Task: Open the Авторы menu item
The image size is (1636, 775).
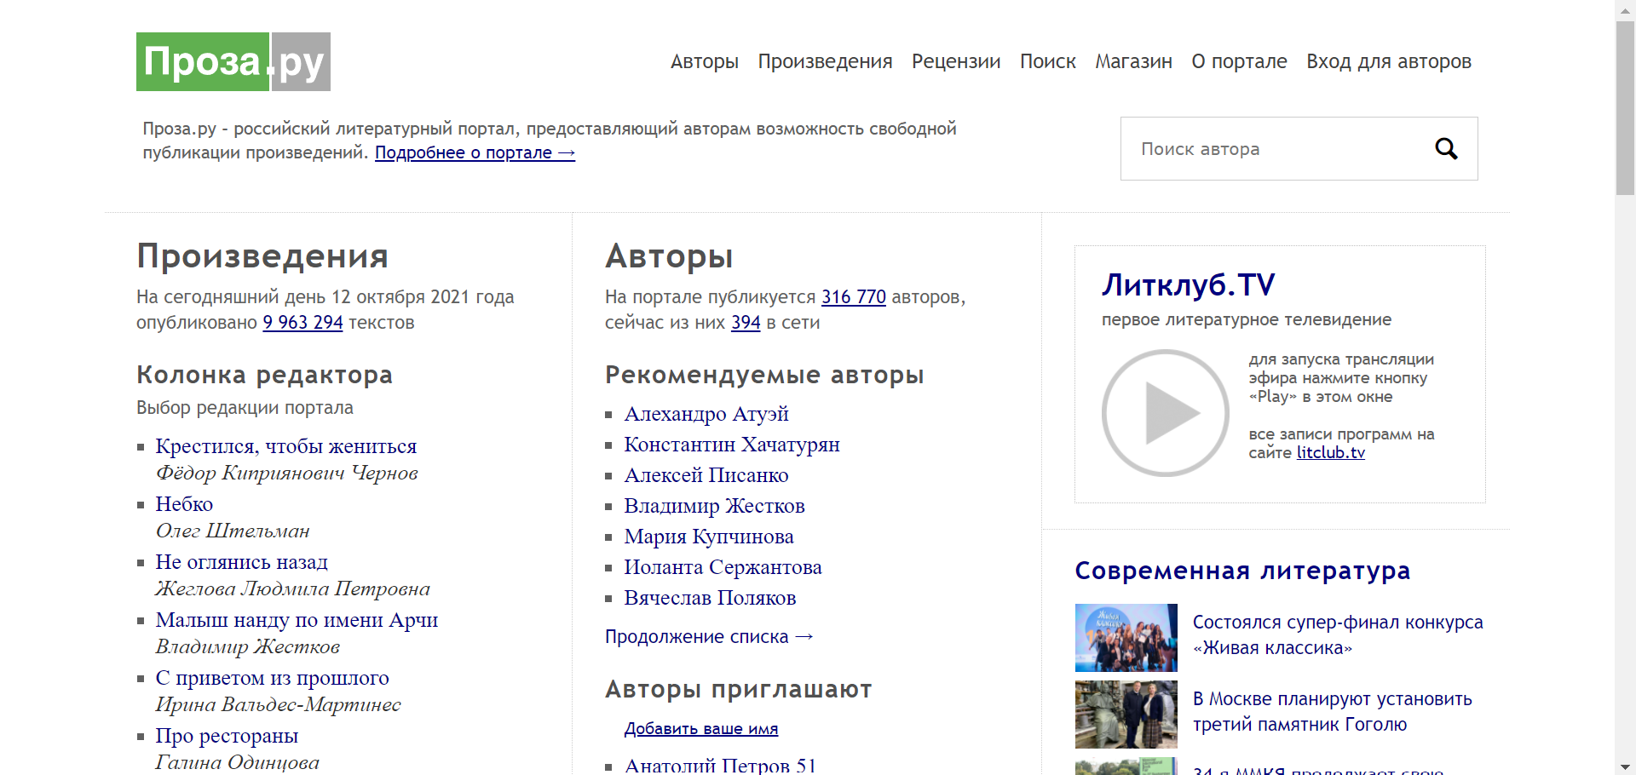Action: pos(704,61)
